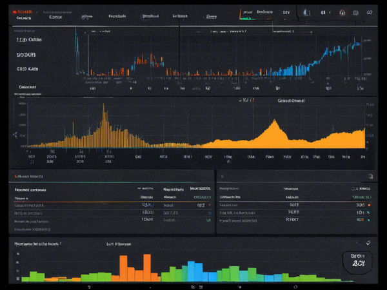Toggle the blue X marker in right table second row
Viewport: 387px width, 290px height.
(x=368, y=212)
